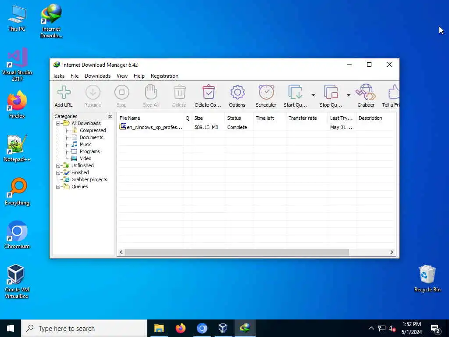The height and width of the screenshot is (337, 449).
Task: Open the Scheduler clock icon
Action: pyautogui.click(x=266, y=92)
